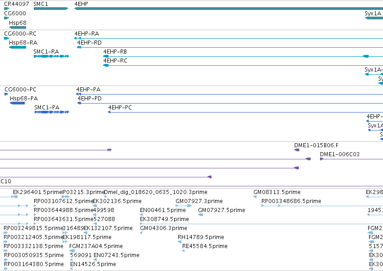The image size is (383, 271).
Task: Select the RP003644988.5prime EST label
Action: [63, 210]
